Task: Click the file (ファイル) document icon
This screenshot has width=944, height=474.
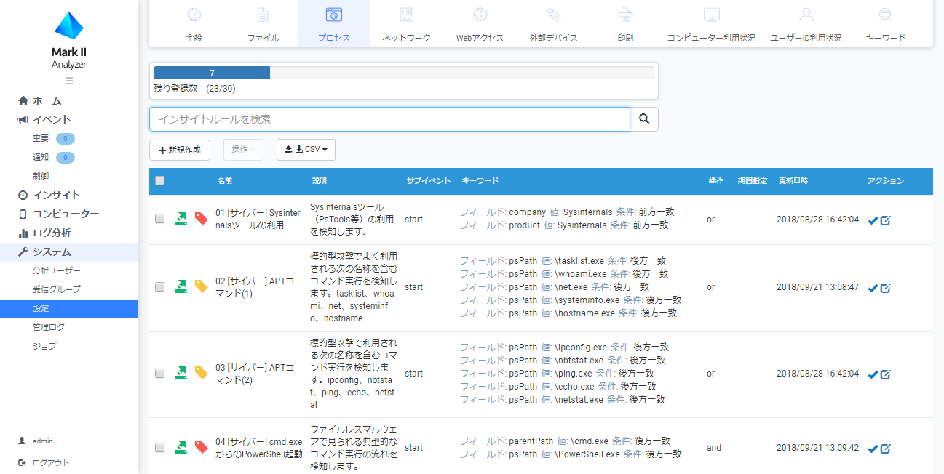Action: [263, 15]
